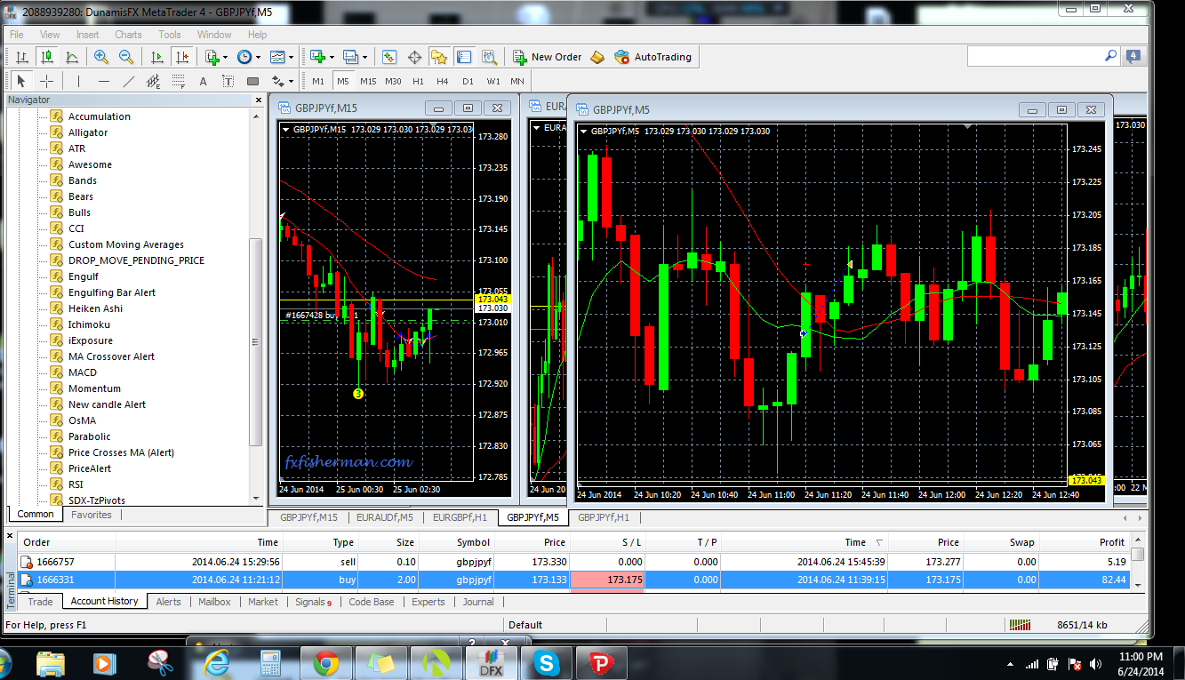Select the Fibonacci Retracement tool

178,81
